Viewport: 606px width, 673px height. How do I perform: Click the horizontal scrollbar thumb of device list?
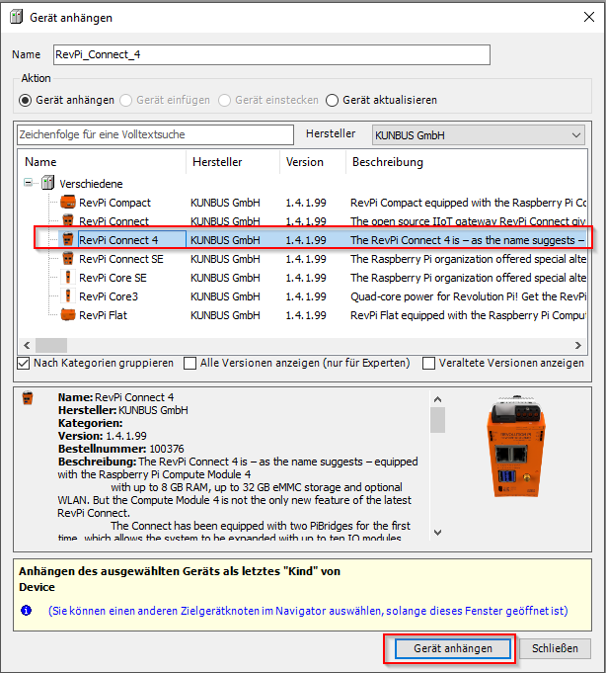[x=51, y=345]
